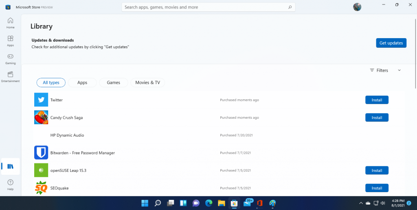Open File Explorer from taskbar
This screenshot has width=417, height=210.
pos(222,203)
